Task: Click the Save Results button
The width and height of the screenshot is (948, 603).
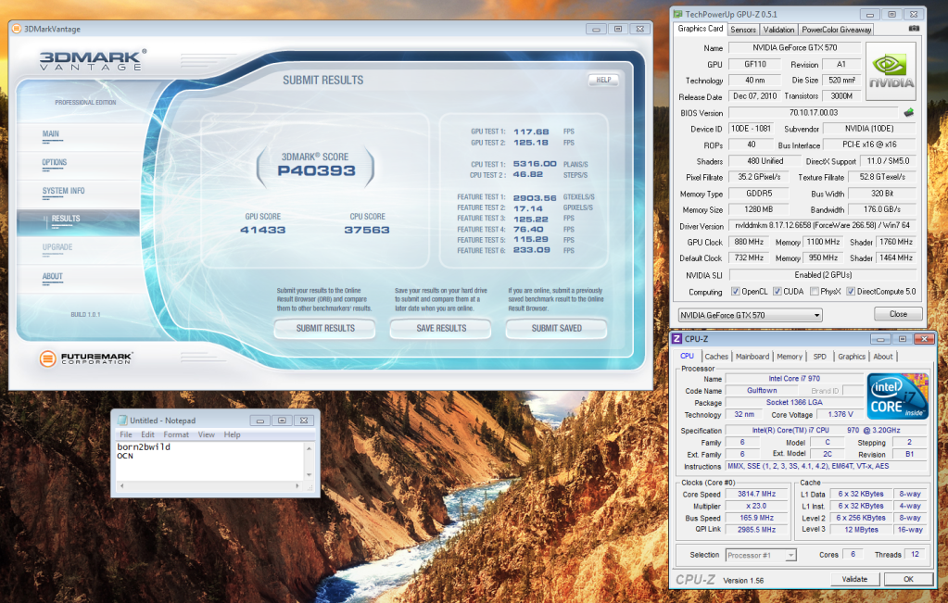Action: (441, 328)
